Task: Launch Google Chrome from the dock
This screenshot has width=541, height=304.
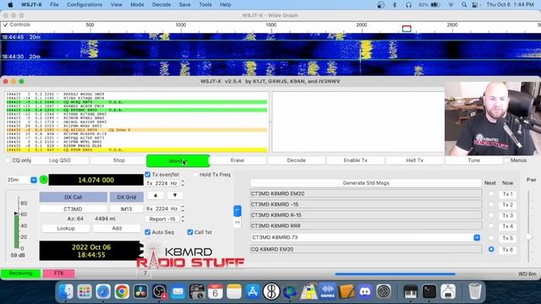Action: pos(122,291)
